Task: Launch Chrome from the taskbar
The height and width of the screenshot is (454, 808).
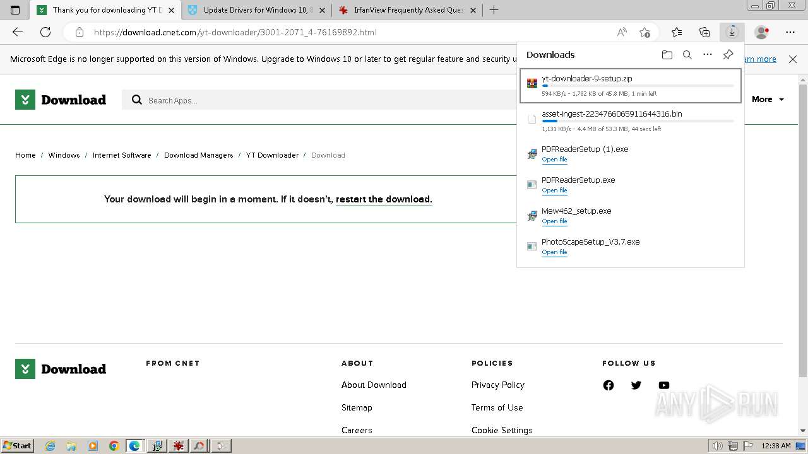Action: [x=114, y=446]
